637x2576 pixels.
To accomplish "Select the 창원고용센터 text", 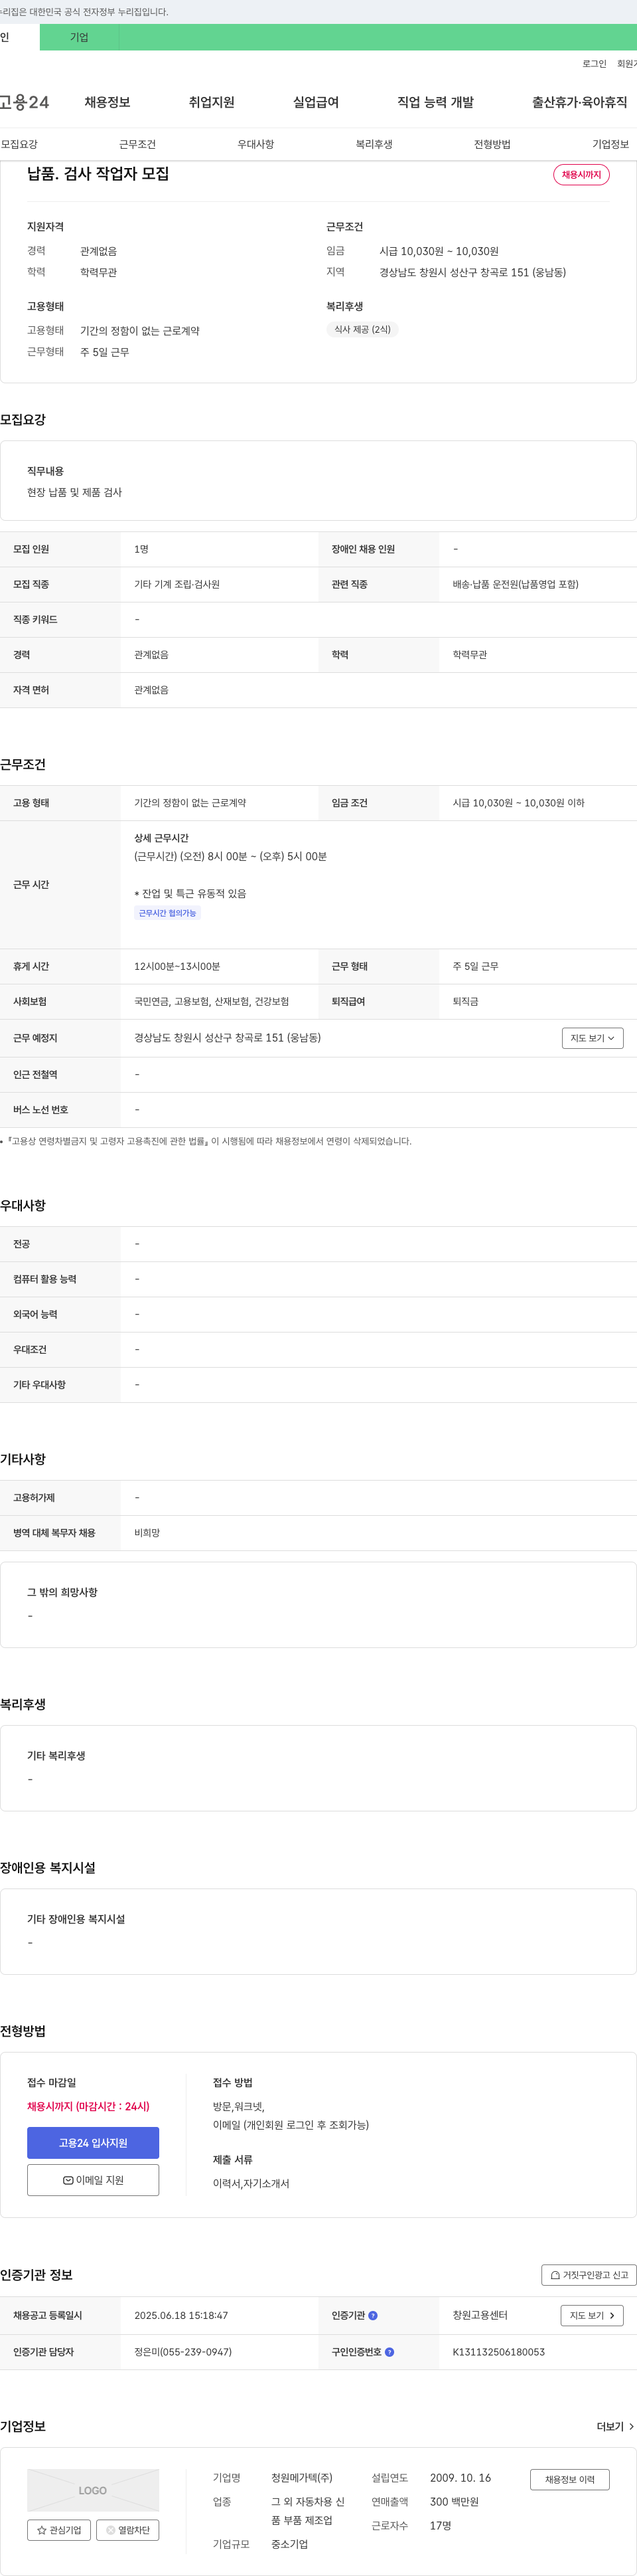I will (480, 2315).
